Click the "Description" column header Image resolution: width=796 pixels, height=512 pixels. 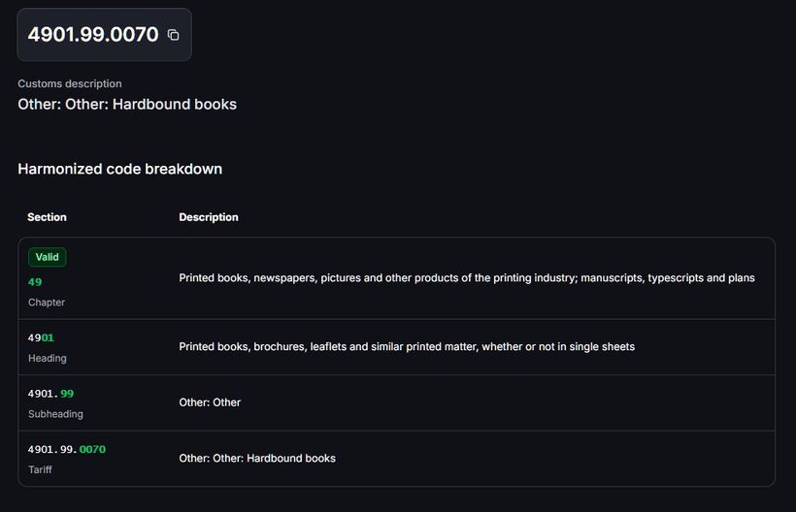click(209, 217)
